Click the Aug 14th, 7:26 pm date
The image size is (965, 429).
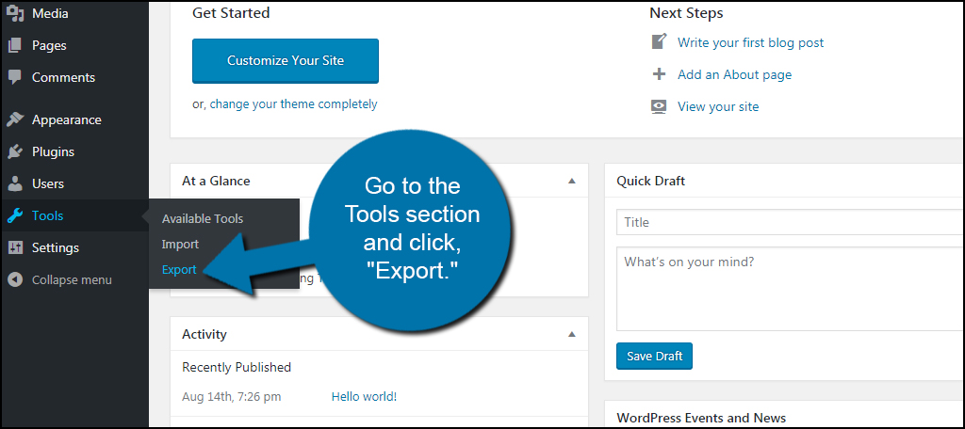click(x=232, y=396)
